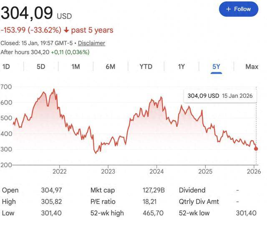Viewport: 267px width, 228px height.
Task: Click the Follow button
Action: click(238, 9)
